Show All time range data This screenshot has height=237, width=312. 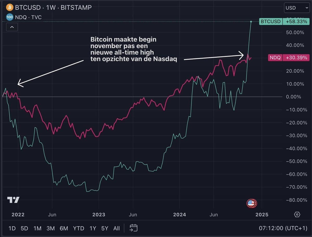(116, 228)
